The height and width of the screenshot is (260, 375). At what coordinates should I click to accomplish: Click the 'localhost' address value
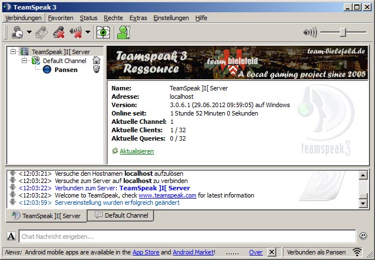click(181, 97)
